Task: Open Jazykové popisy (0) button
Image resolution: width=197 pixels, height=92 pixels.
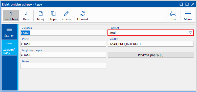Action: pos(150,55)
